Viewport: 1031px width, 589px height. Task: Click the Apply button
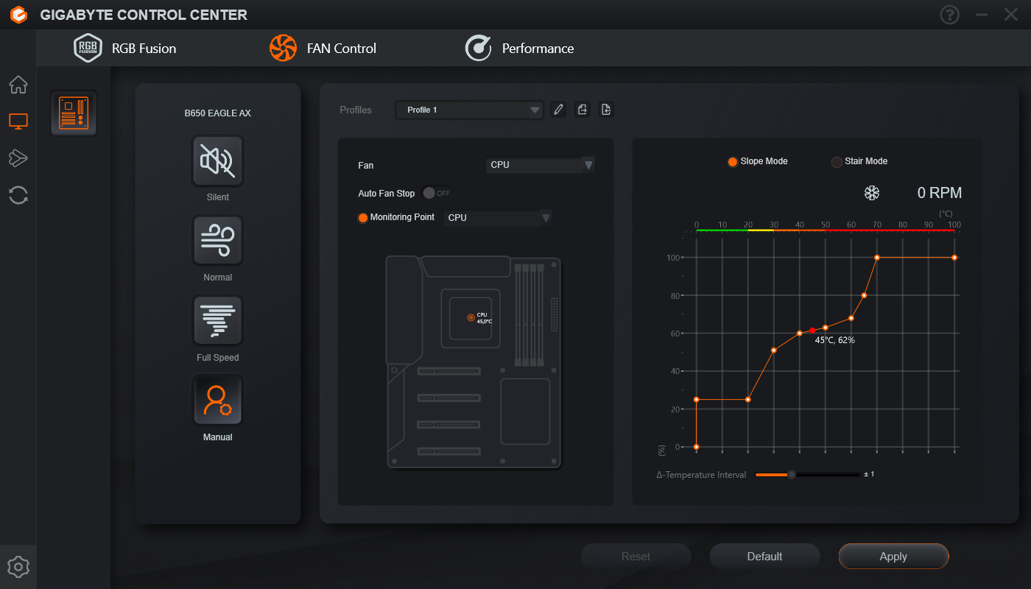point(893,557)
